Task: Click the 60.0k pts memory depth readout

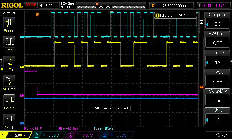Action: (x=67, y=7)
